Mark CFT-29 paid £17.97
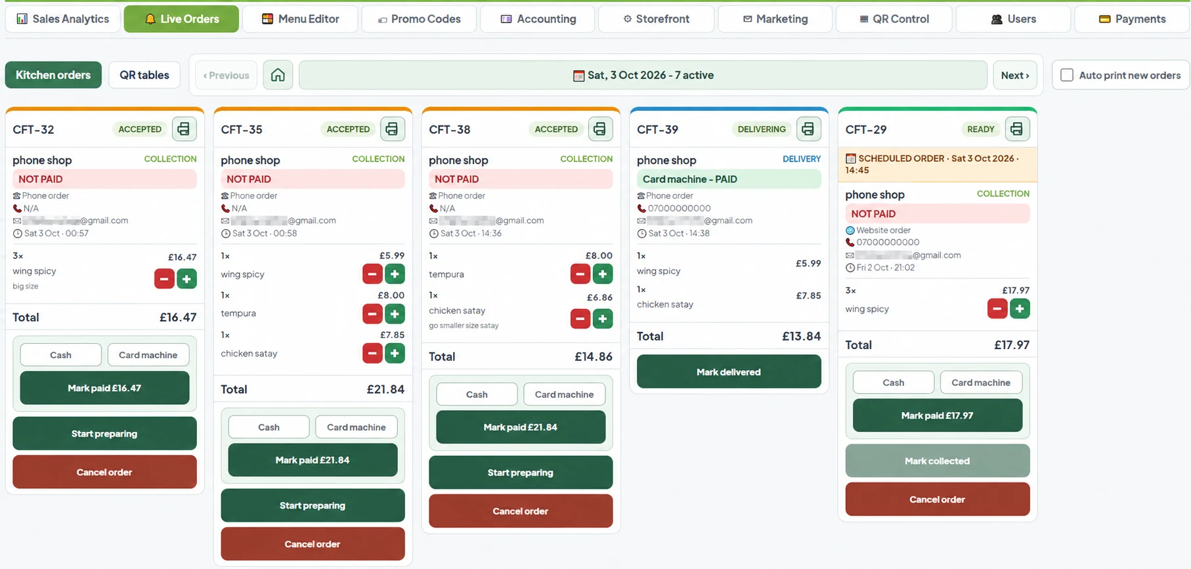 (x=938, y=415)
